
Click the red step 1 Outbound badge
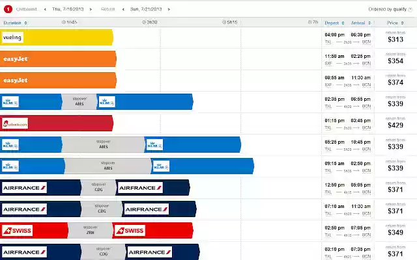(8, 9)
